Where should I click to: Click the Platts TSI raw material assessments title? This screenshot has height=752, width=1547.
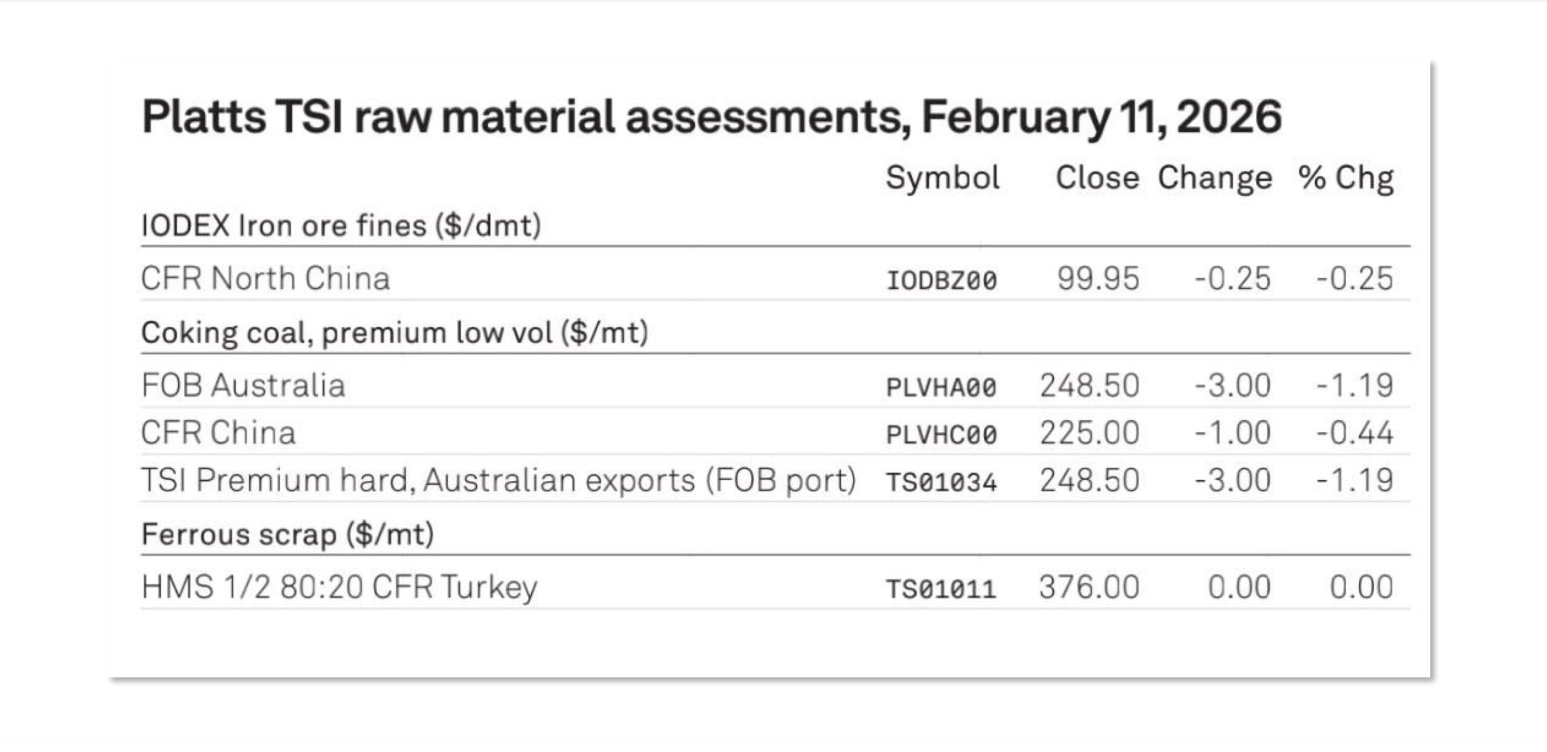pyautogui.click(x=711, y=117)
